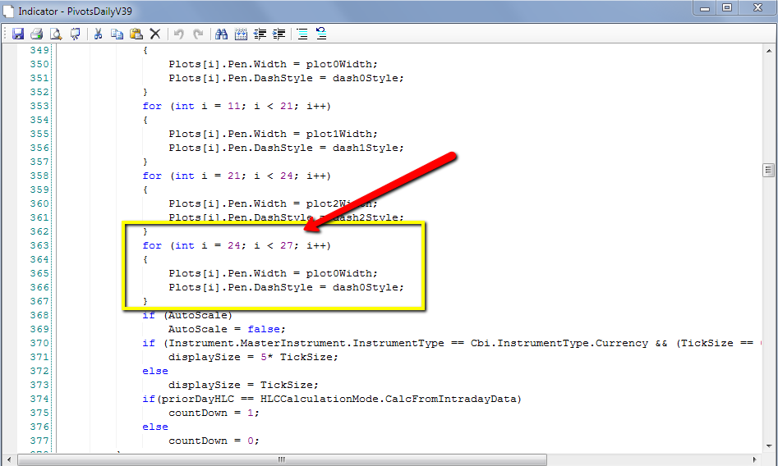The width and height of the screenshot is (778, 466).
Task: Click number 24 in 'int i = 24'
Action: click(233, 245)
